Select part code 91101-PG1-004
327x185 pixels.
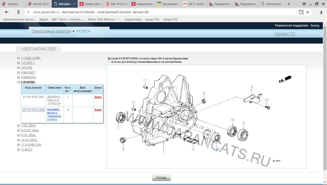tap(33, 97)
